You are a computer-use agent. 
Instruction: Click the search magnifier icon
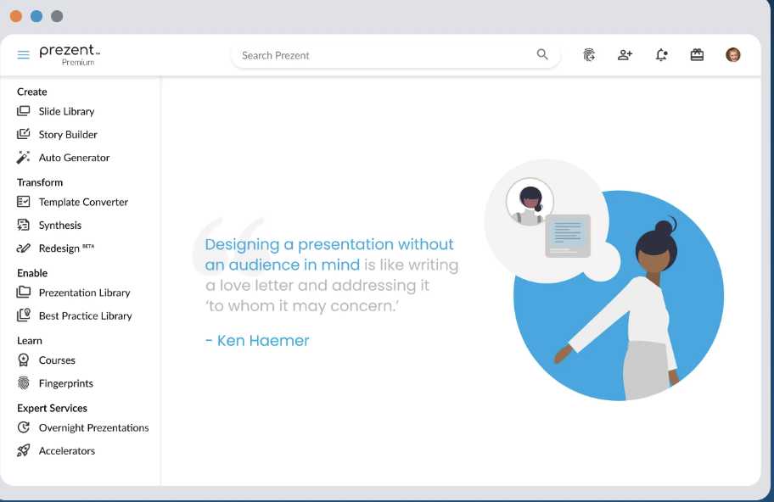click(542, 55)
